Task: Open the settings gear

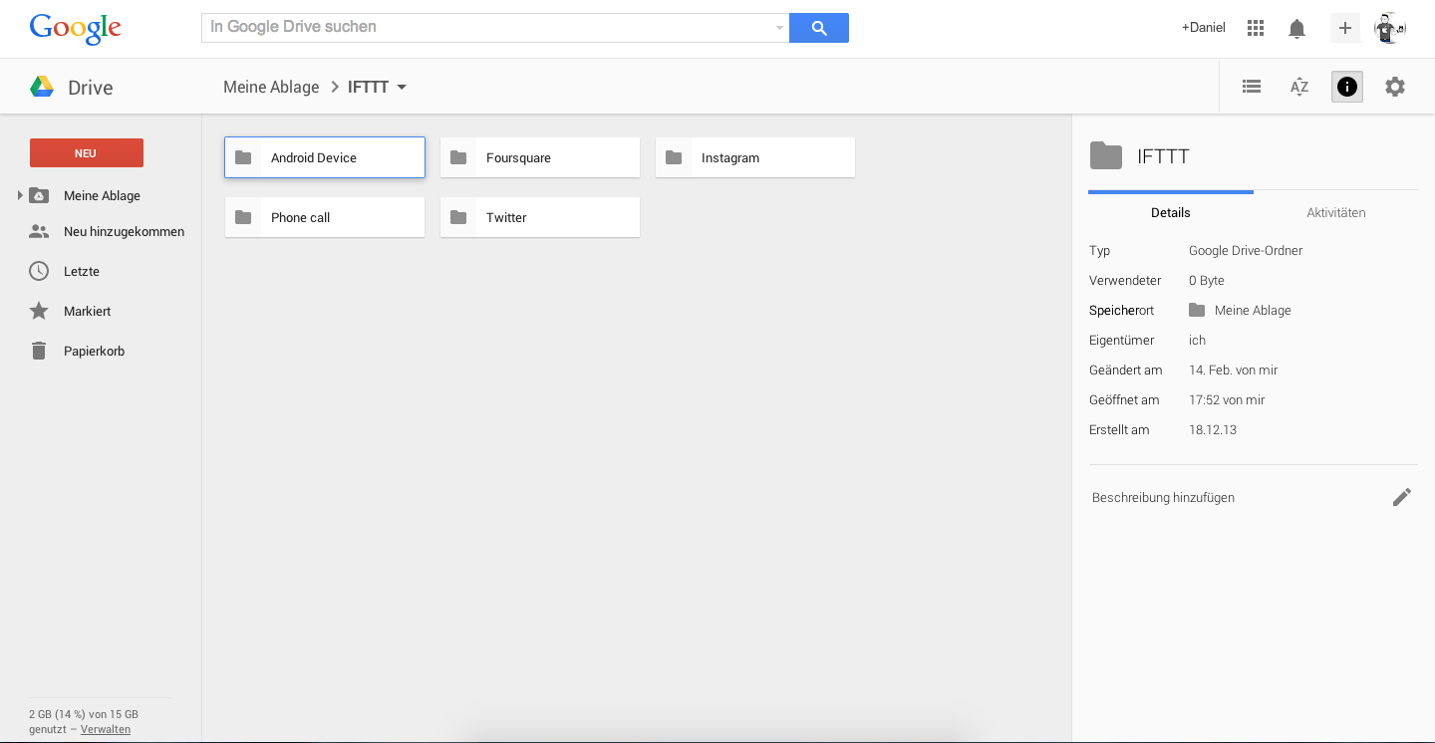Action: pos(1395,87)
